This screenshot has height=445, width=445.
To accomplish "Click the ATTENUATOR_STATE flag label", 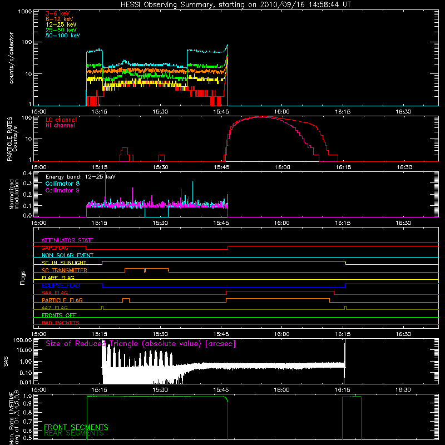I will tap(67, 240).
